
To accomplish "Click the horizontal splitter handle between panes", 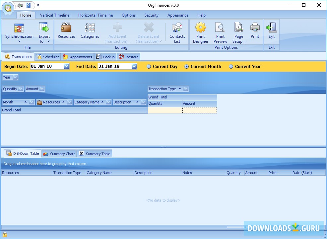I will coord(163,147).
